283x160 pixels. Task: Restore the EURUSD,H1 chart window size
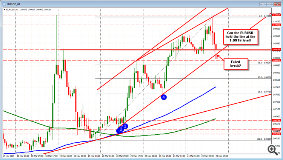[x=270, y=4]
